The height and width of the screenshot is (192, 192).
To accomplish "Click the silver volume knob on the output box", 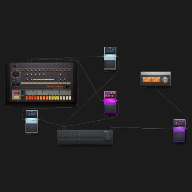I will (165, 80).
